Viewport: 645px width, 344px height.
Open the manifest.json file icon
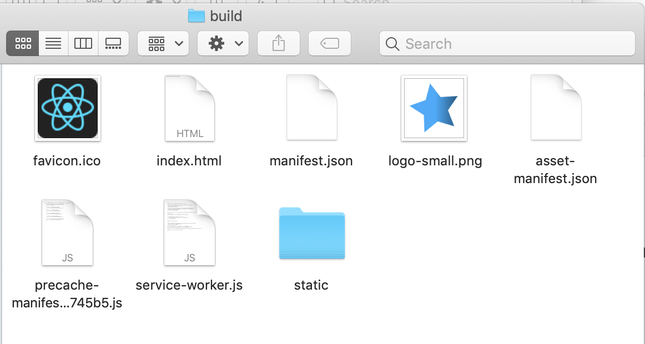point(311,108)
